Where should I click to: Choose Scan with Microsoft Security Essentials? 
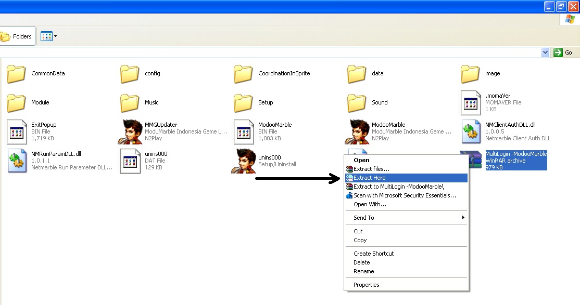point(406,196)
